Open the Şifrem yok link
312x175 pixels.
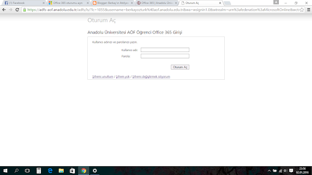(x=123, y=77)
